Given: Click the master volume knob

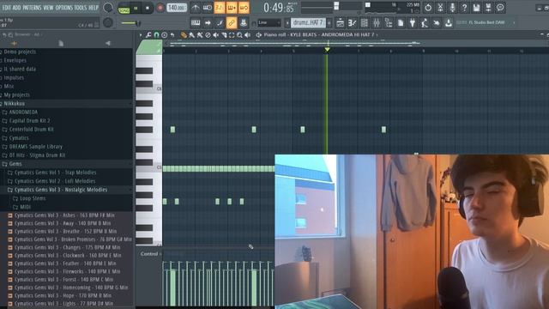Looking at the screenshot, I should pyautogui.click(x=108, y=8).
